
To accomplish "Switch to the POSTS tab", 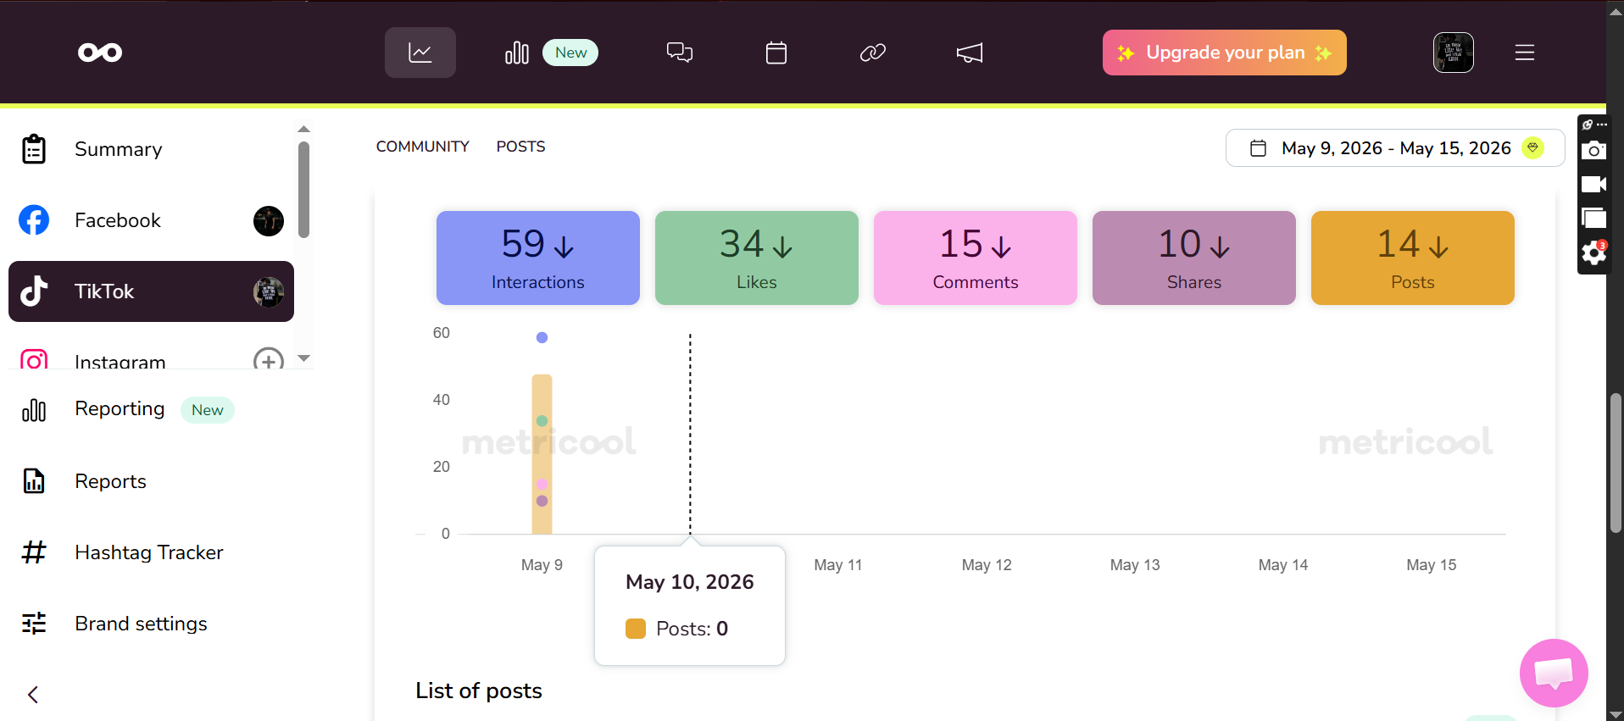I will click(x=521, y=147).
